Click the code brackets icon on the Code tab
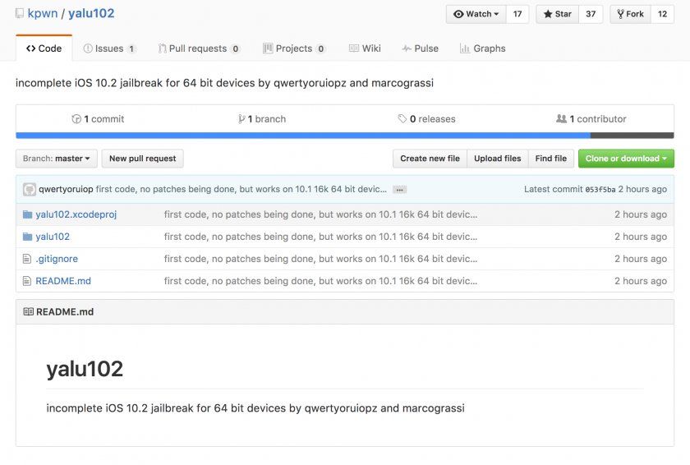The height and width of the screenshot is (465, 690). [x=31, y=48]
